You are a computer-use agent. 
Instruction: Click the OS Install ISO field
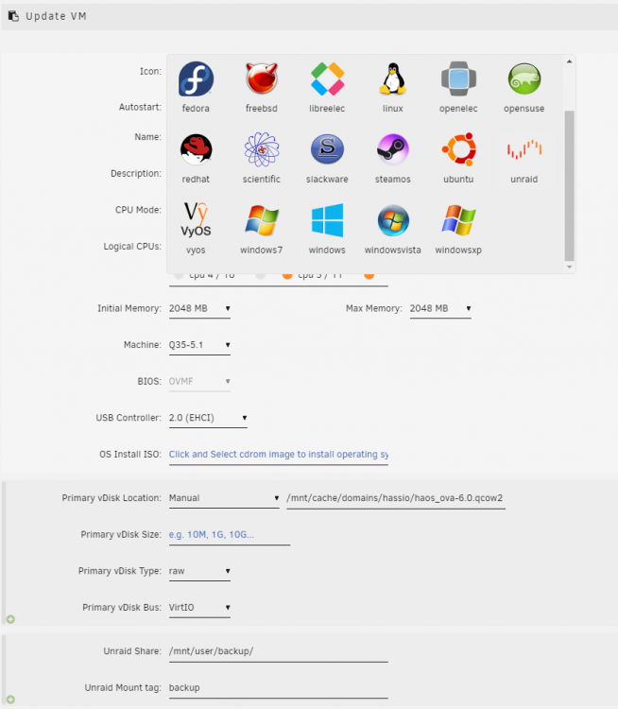click(279, 455)
